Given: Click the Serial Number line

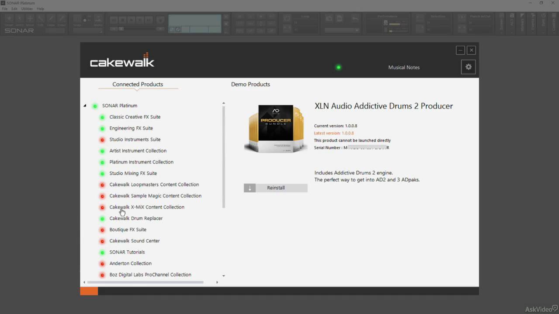Looking at the screenshot, I should (352, 148).
